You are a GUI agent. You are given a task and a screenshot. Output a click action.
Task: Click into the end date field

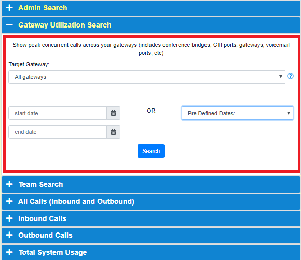pos(58,132)
